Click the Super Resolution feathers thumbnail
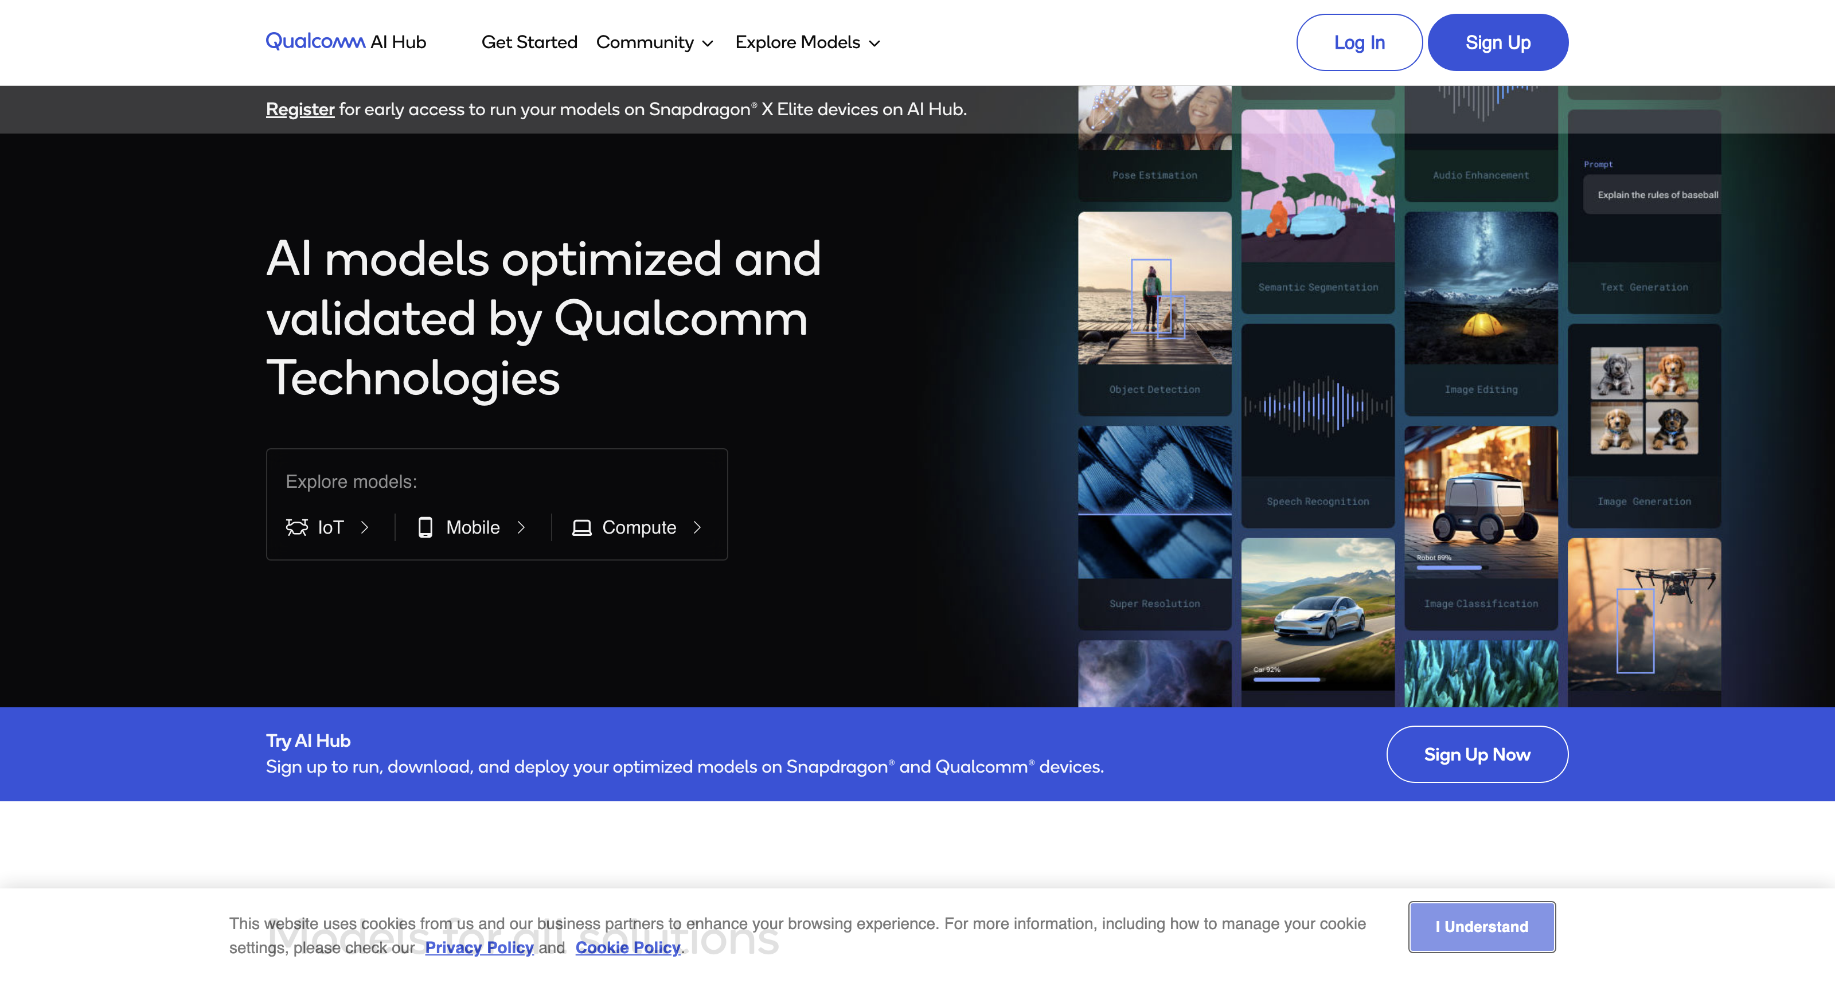Screen dimensions: 1835x987 coord(1154,502)
